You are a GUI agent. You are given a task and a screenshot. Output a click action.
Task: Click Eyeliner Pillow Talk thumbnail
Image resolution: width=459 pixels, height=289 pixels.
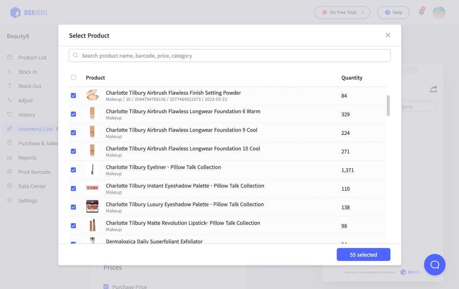[x=92, y=169]
